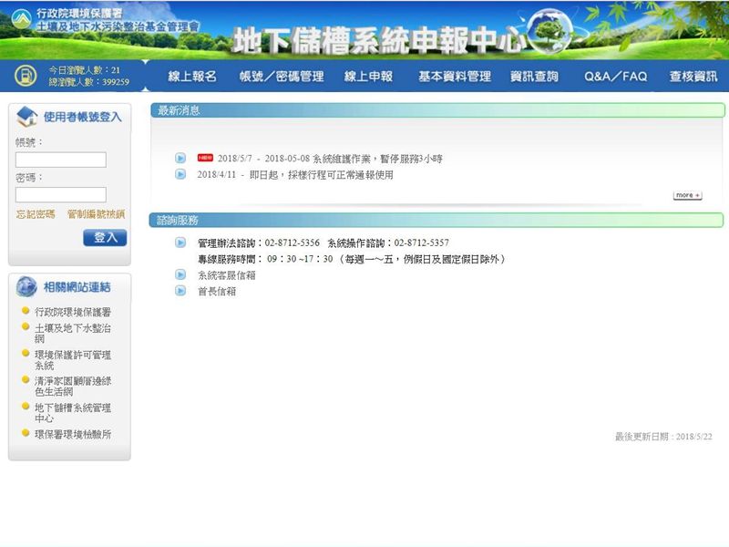Go to 線上申報 in navigation
The image size is (729, 547).
[368, 77]
